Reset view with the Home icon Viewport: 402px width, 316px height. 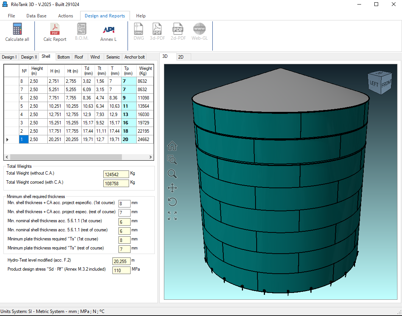click(172, 146)
